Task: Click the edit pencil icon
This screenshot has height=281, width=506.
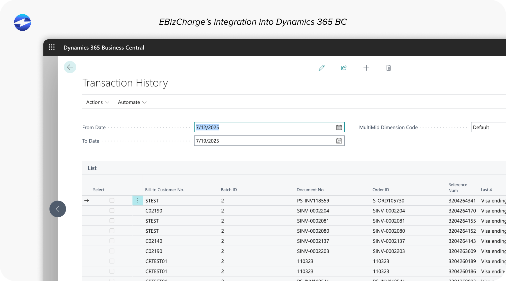Action: [321, 68]
